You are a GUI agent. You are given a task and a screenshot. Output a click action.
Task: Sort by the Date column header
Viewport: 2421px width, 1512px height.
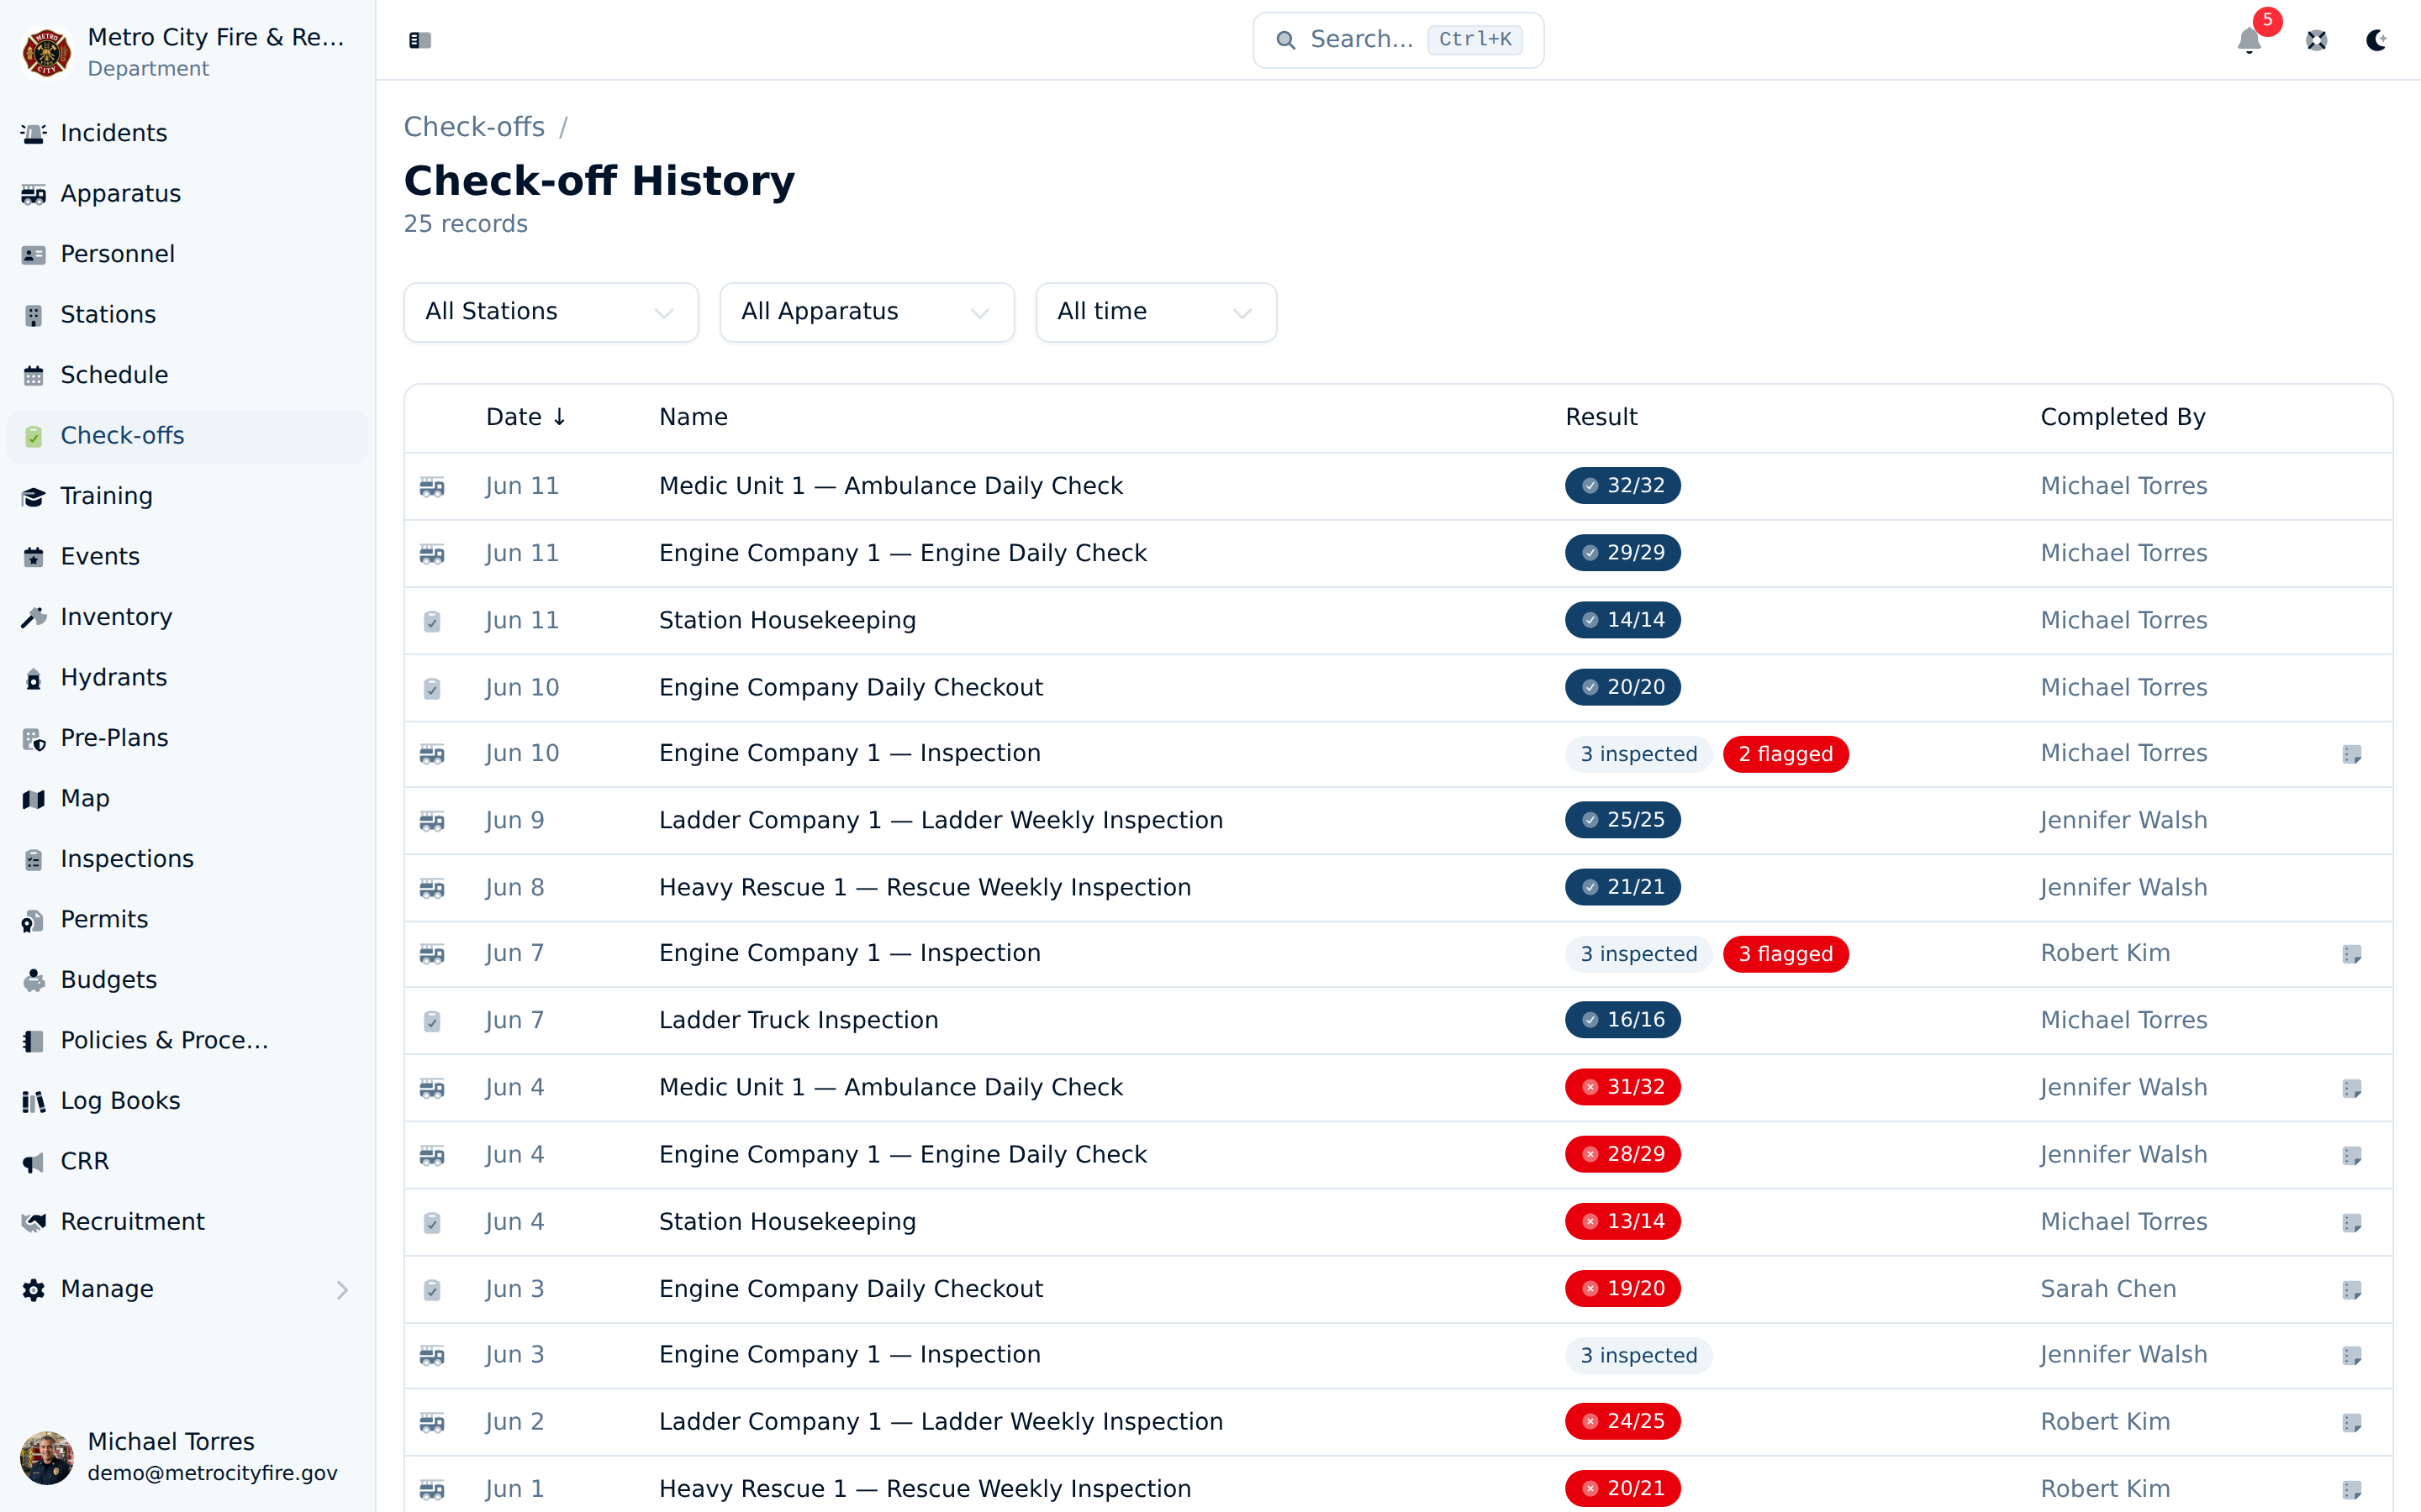coord(526,417)
